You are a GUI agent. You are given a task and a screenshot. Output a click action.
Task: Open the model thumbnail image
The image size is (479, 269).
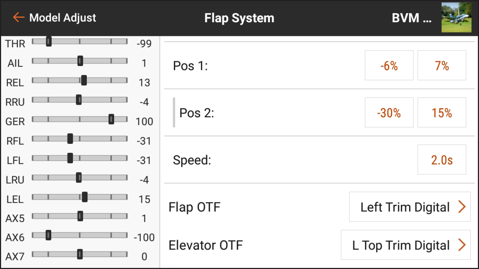(456, 17)
